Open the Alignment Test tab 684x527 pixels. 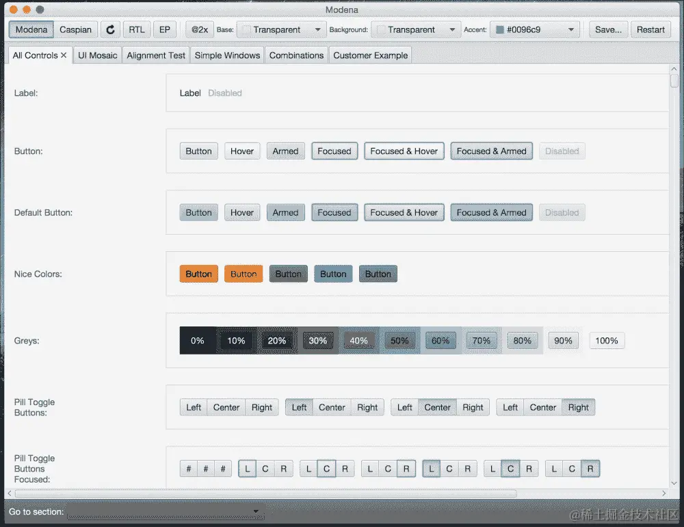click(155, 55)
